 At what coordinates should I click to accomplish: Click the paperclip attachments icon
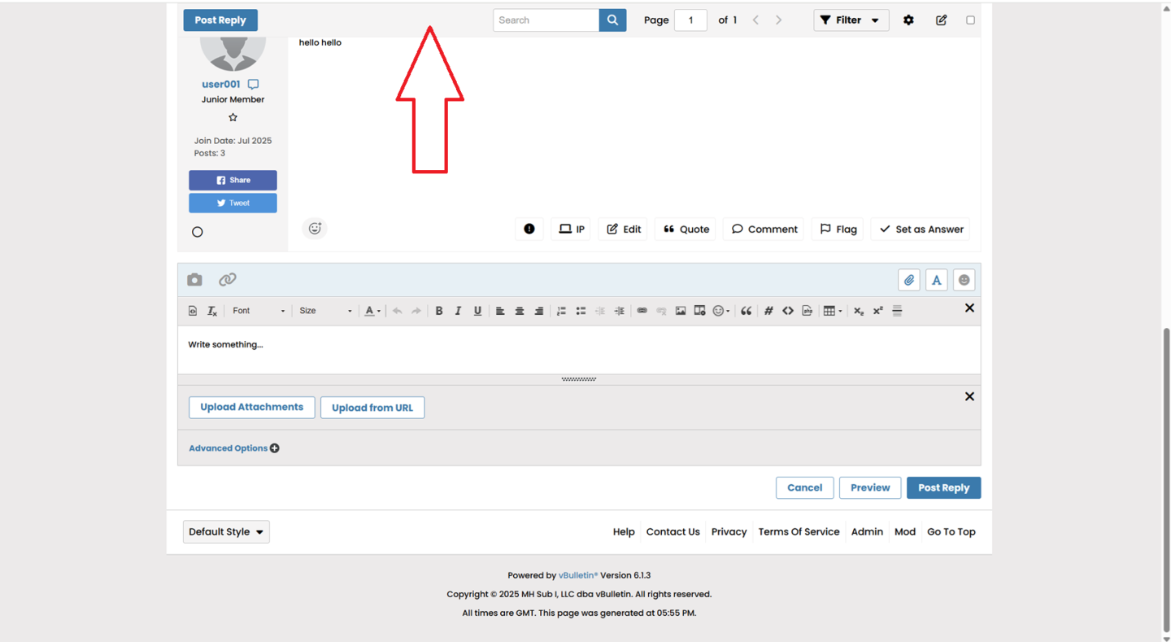pos(909,280)
